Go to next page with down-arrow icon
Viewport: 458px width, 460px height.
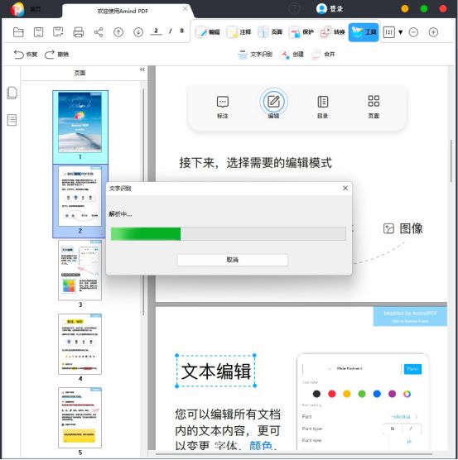click(x=138, y=32)
